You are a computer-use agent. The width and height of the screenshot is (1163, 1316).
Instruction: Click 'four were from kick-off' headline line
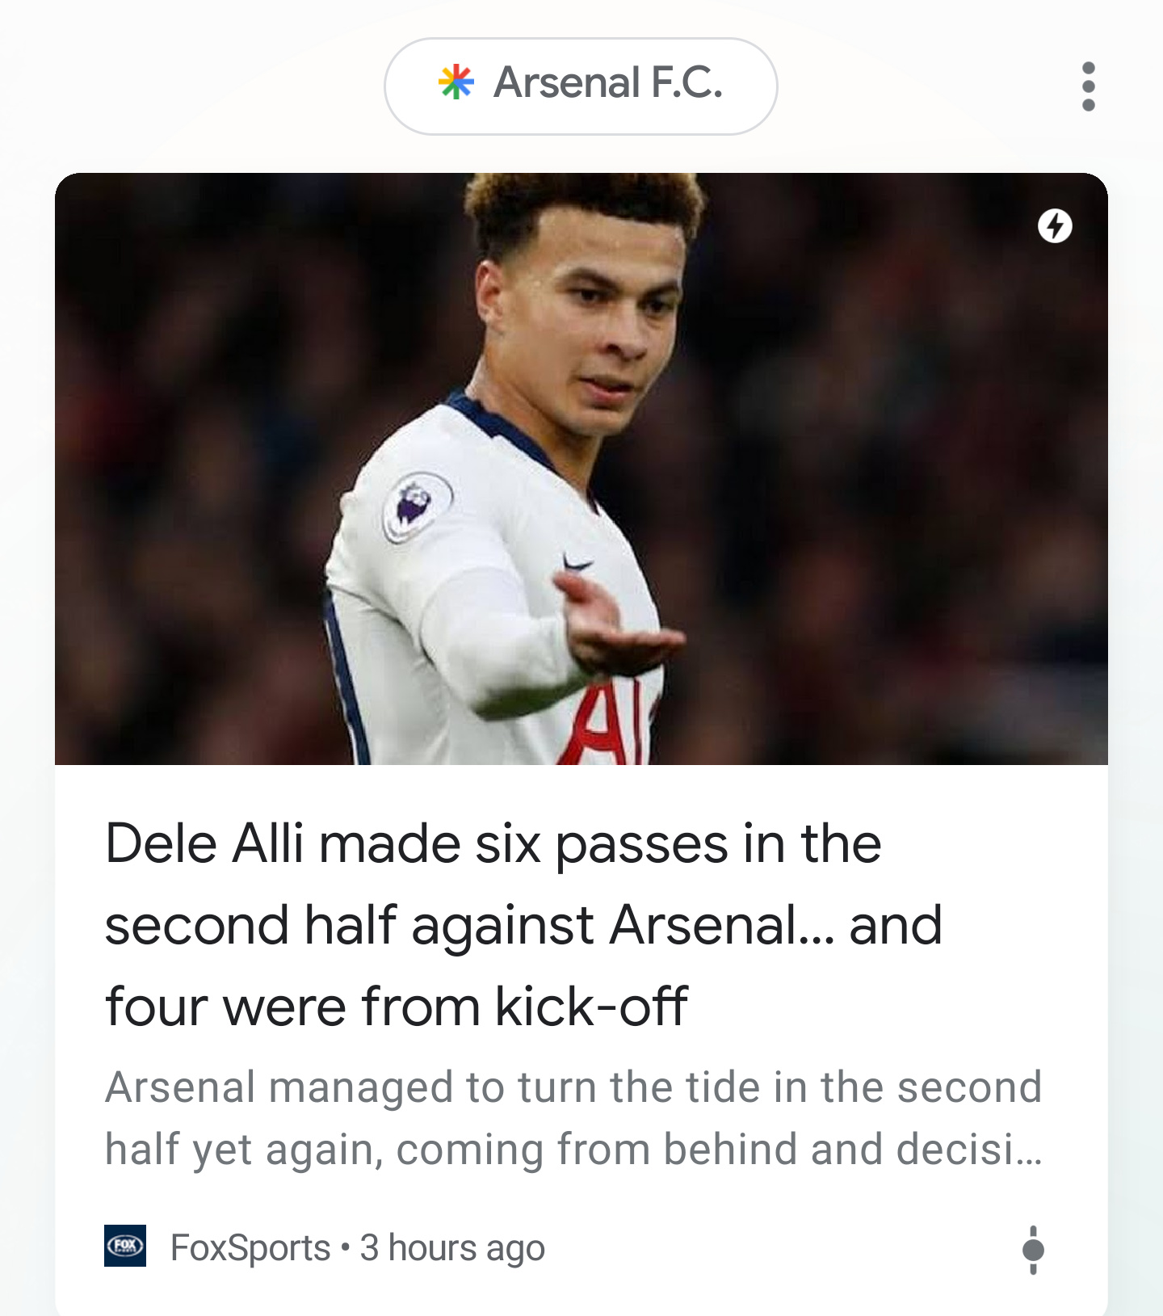coord(397,1007)
